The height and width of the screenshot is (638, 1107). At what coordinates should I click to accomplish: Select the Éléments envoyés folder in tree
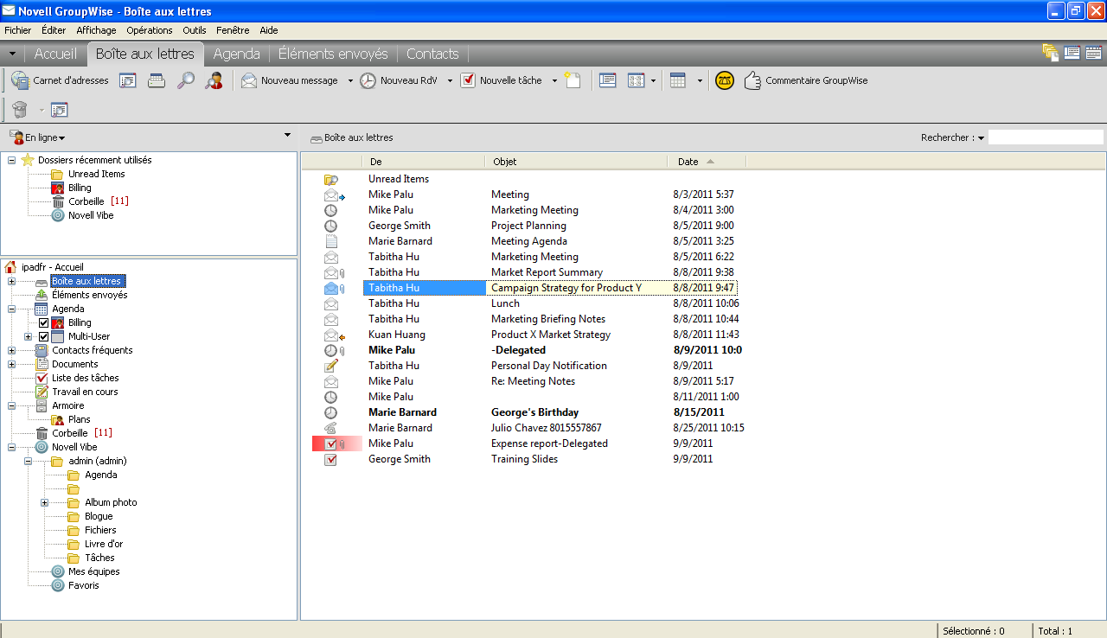[x=89, y=295]
